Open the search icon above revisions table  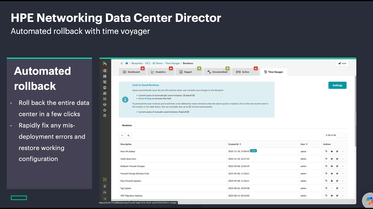[129, 136]
